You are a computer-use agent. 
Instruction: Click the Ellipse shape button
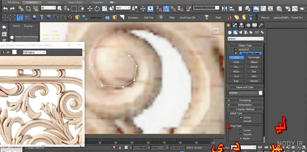pos(254,62)
